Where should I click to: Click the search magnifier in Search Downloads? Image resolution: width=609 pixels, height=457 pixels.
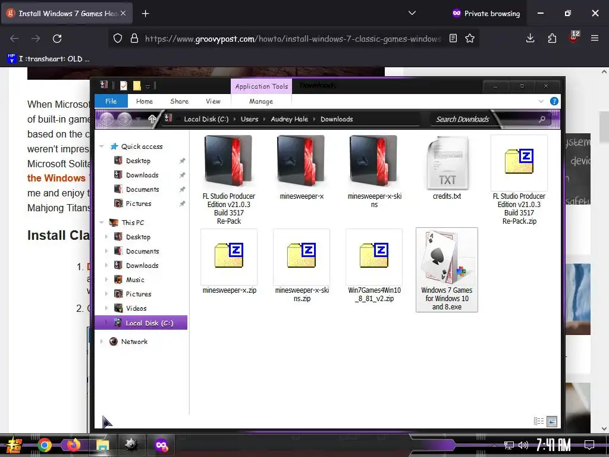click(542, 119)
